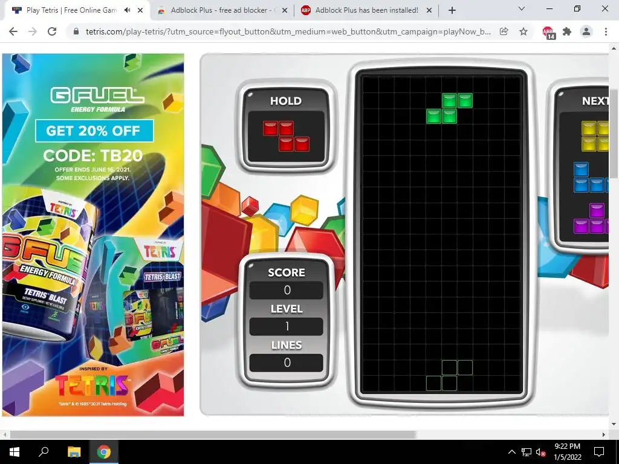Click the page vertical scrollbar thumb
This screenshot has height=464, width=619.
coord(614,132)
